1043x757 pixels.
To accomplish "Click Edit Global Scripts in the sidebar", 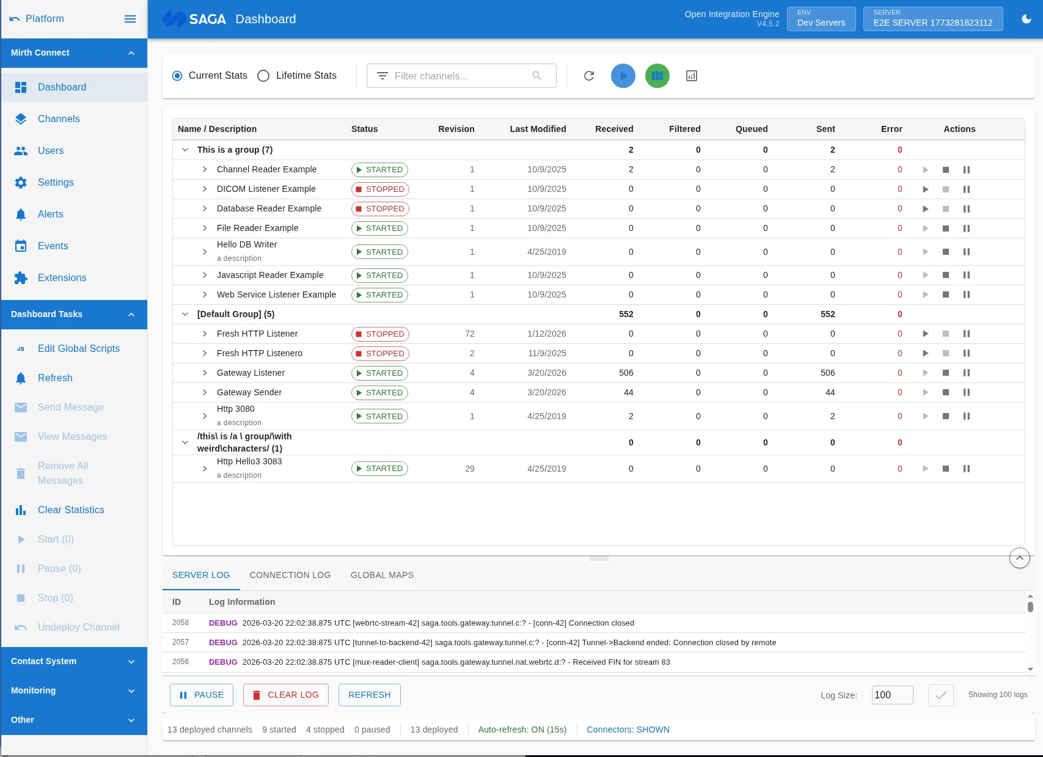I will [78, 348].
